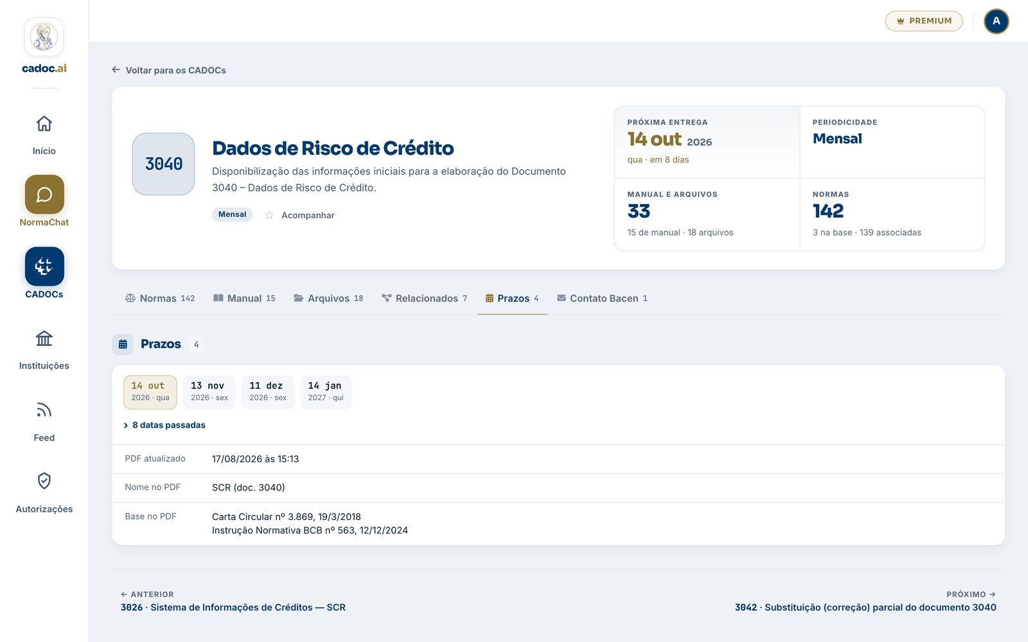The width and height of the screenshot is (1028, 642).
Task: Click the star icon beside Acompanhar
Action: (x=269, y=215)
